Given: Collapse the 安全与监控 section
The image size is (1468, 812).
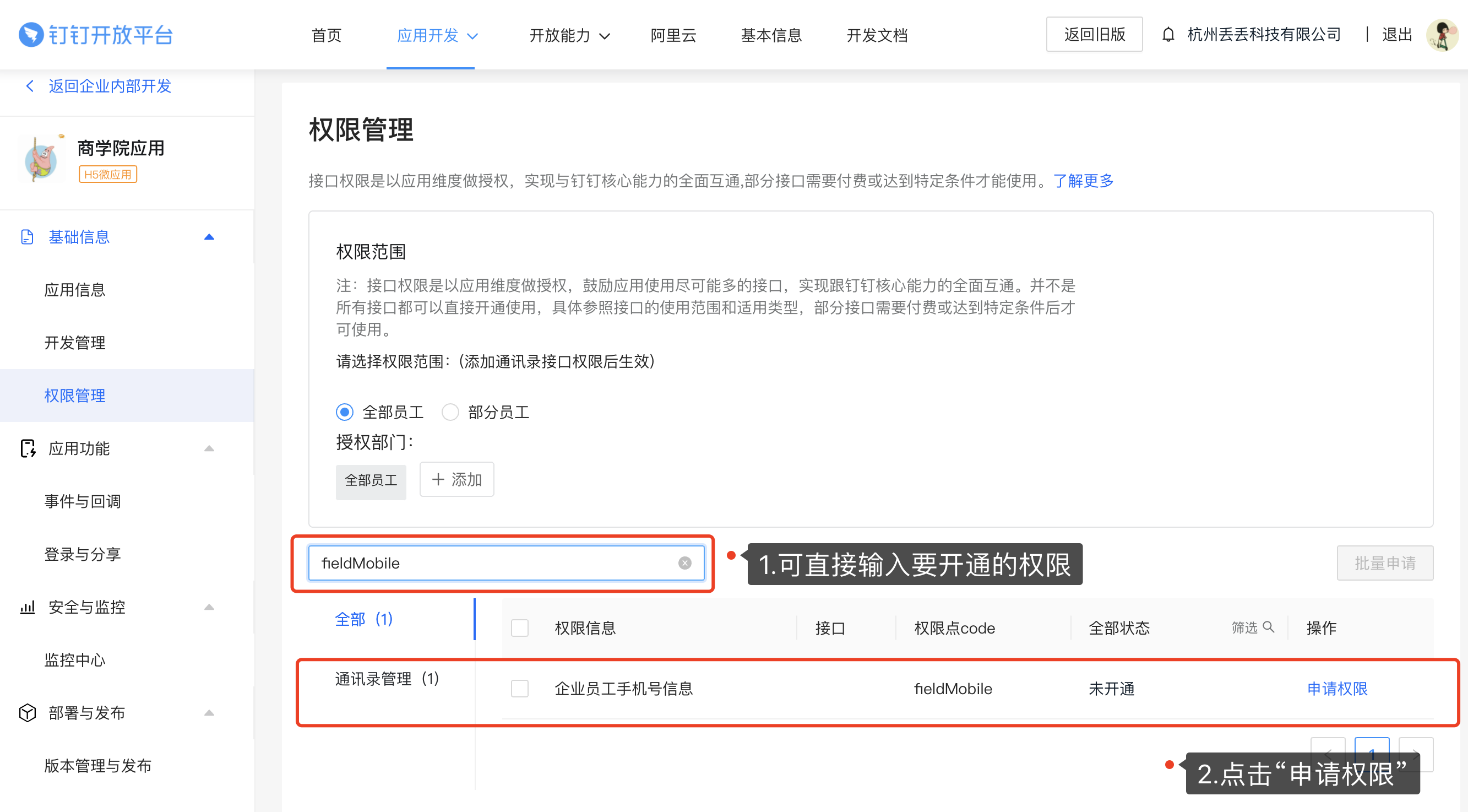Looking at the screenshot, I should (209, 607).
